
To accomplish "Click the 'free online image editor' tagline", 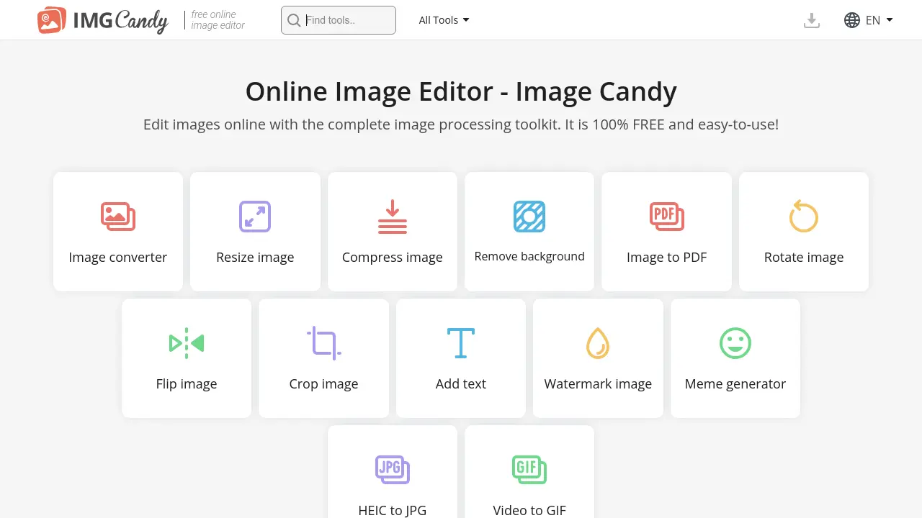I will 218,20.
